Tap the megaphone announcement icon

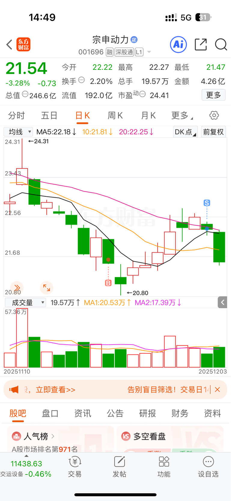click(x=14, y=390)
